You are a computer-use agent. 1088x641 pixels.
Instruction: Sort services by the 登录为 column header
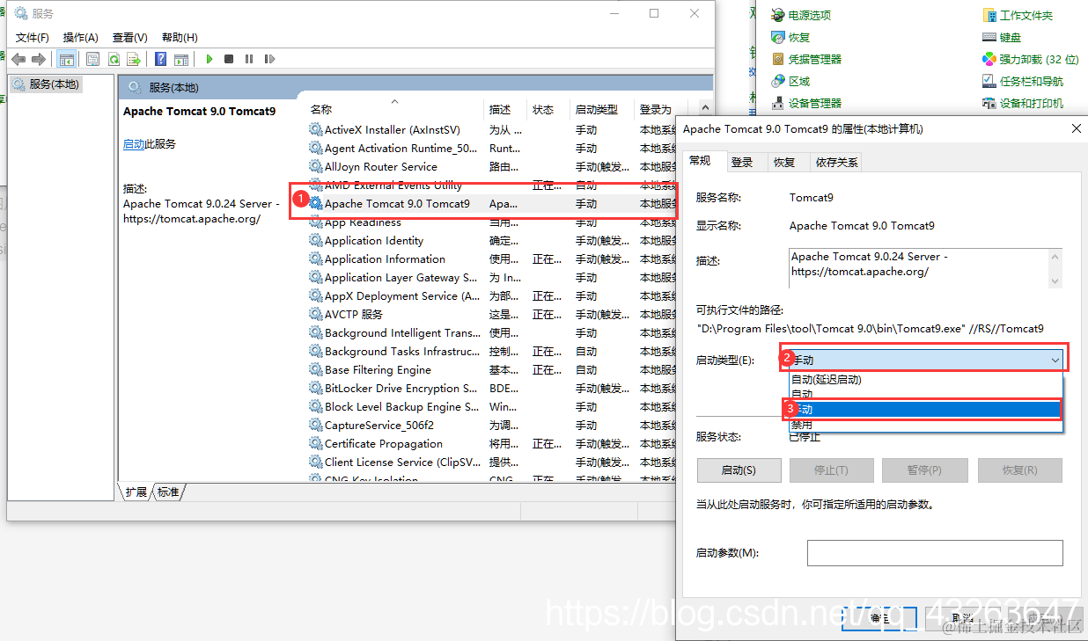point(656,109)
